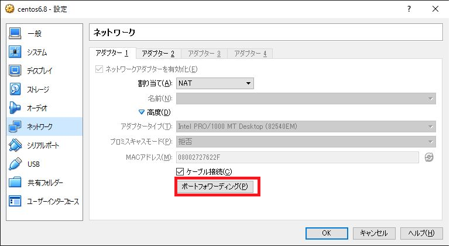Click the VirtualBox gear icon in title bar
This screenshot has width=453, height=246.
[9, 9]
